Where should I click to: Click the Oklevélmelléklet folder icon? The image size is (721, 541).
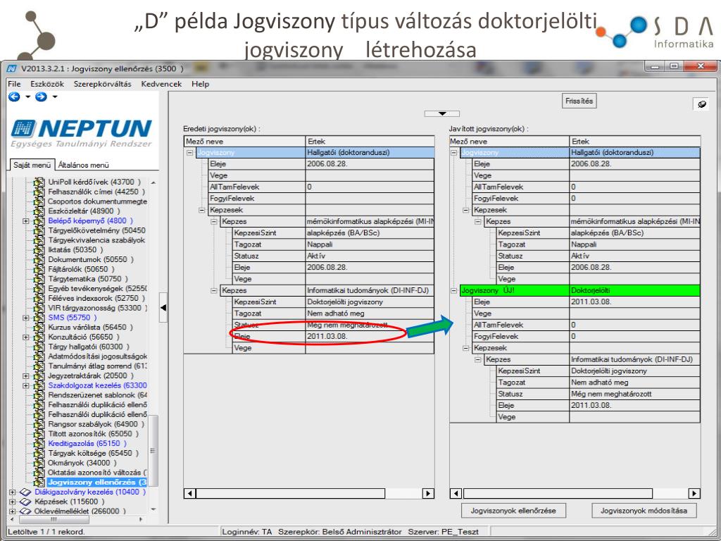(26, 511)
